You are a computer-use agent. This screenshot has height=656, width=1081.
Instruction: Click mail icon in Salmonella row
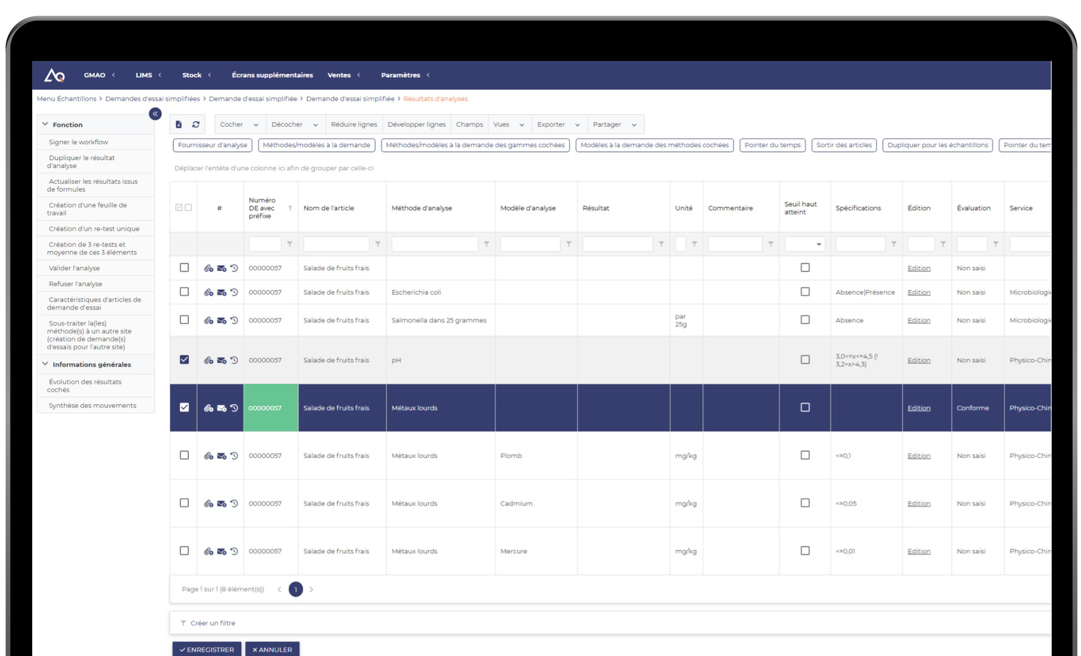pyautogui.click(x=222, y=321)
